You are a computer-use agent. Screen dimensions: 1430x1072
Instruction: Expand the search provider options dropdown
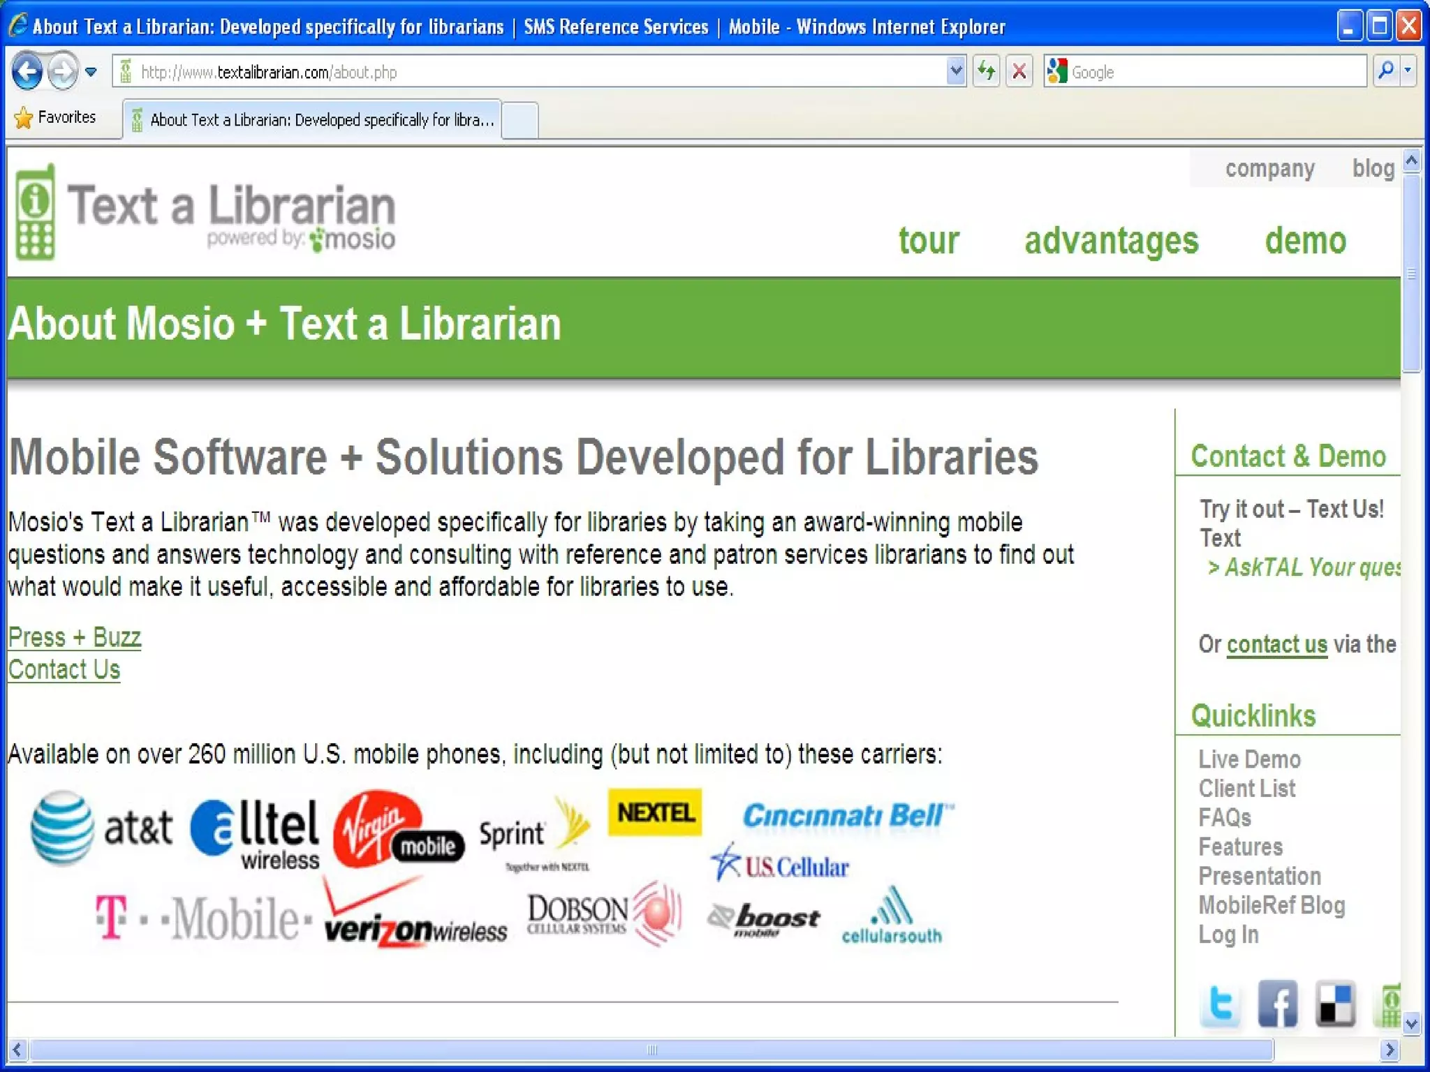[1408, 71]
